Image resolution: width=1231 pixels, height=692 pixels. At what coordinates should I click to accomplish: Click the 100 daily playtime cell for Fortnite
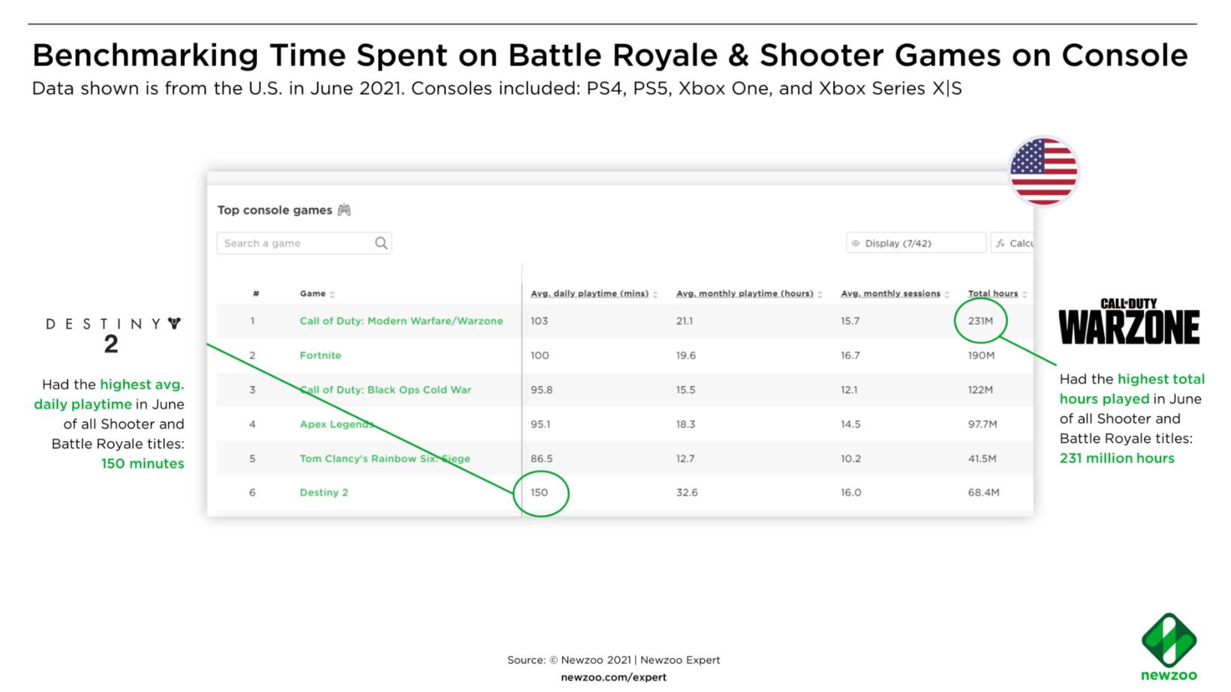tap(540, 355)
